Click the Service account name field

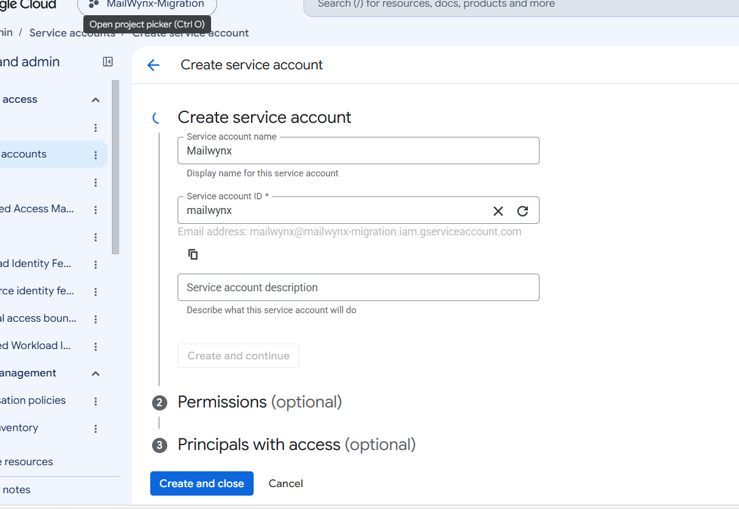(x=358, y=150)
